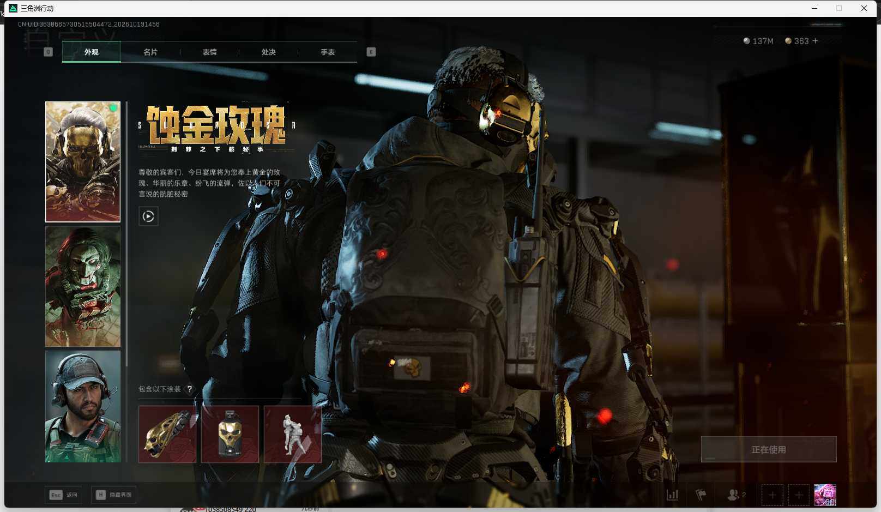This screenshot has width=881, height=512.
Task: Select the bearded operator with cap thumbnail
Action: (x=83, y=406)
